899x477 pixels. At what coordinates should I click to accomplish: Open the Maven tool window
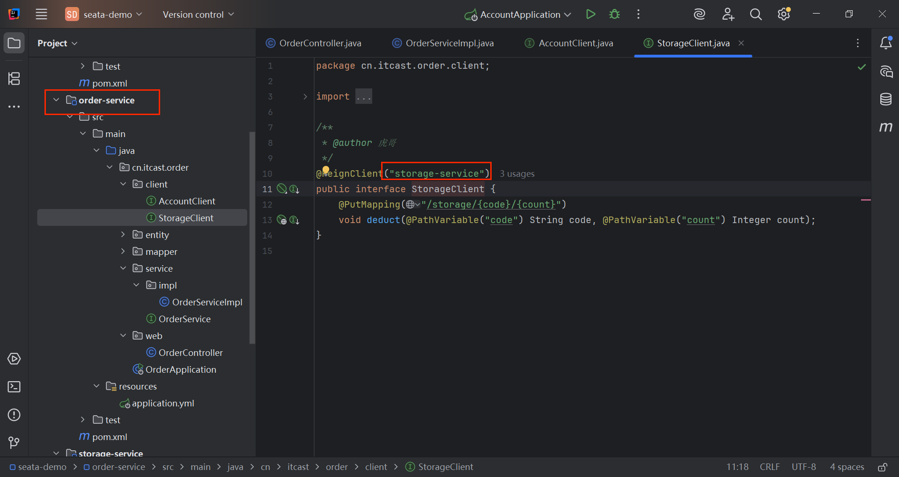tap(886, 127)
